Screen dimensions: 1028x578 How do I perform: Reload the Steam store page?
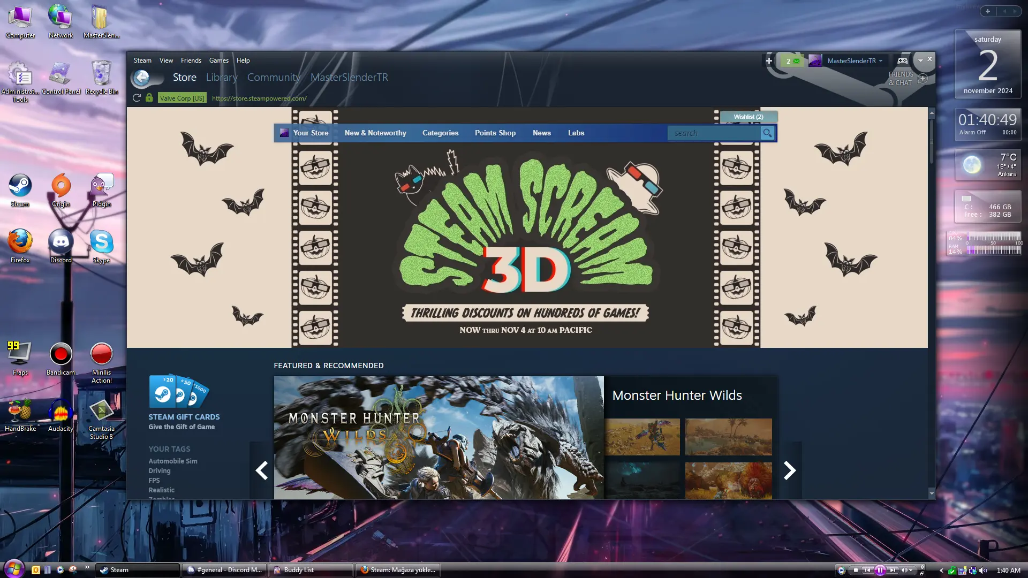[x=137, y=98]
